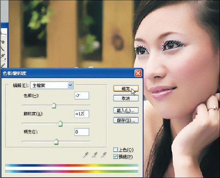Click the lower color spectrum bar

coord(72,171)
